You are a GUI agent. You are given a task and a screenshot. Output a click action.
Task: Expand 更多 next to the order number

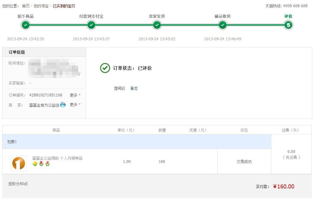pyautogui.click(x=75, y=95)
